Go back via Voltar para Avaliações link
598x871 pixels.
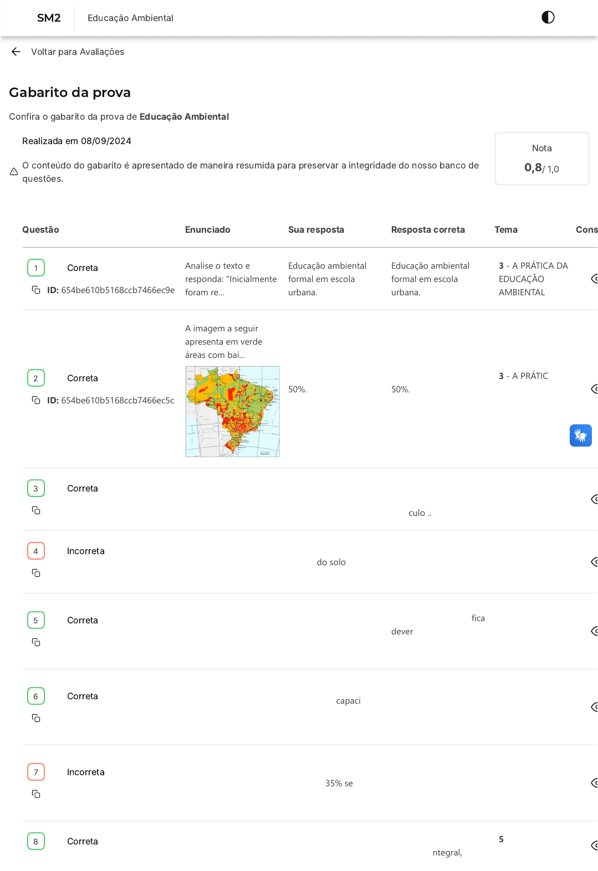pyautogui.click(x=78, y=52)
